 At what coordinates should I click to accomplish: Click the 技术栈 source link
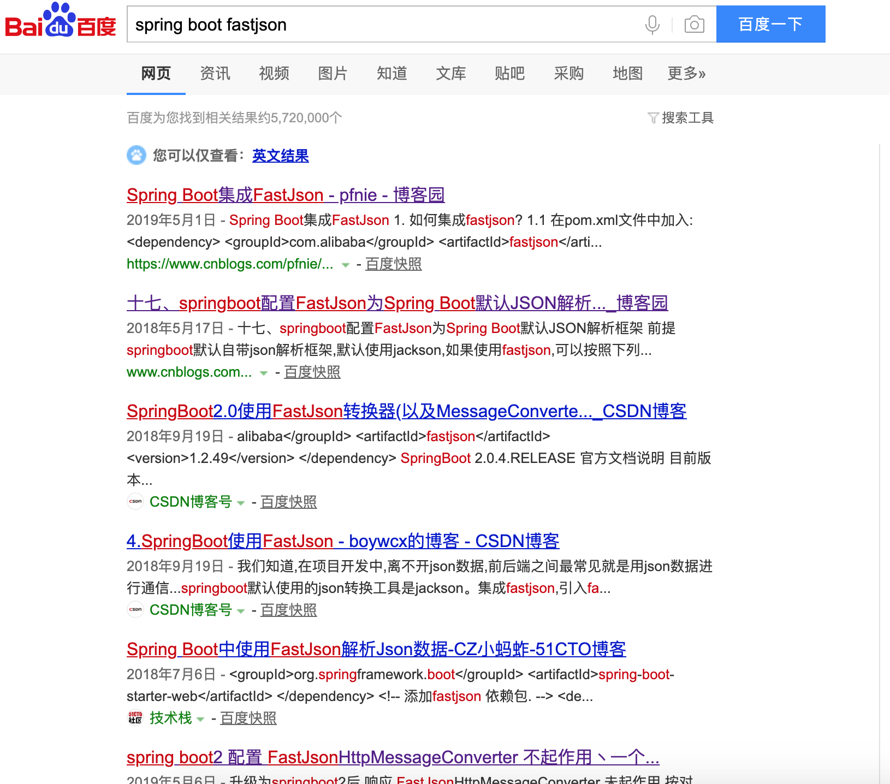(171, 718)
